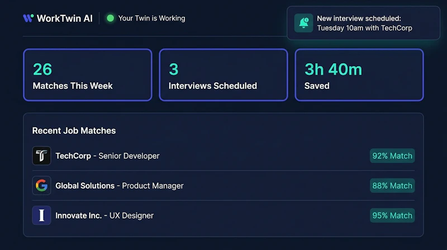Screen dimensions: 447x250
Task: Click the Innovate Inc. logo icon
Action: [41, 215]
